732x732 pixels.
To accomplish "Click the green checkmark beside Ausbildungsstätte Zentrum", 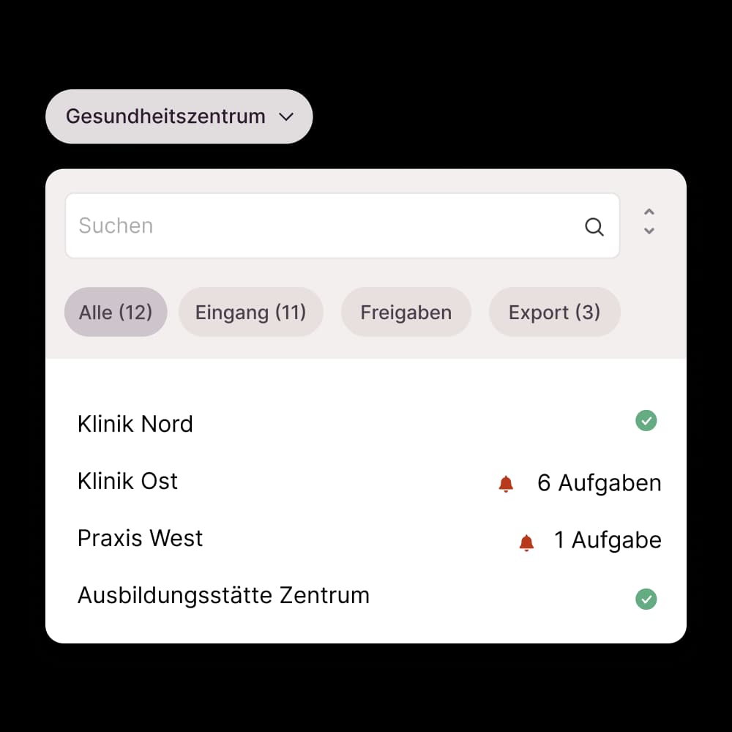I will (646, 600).
